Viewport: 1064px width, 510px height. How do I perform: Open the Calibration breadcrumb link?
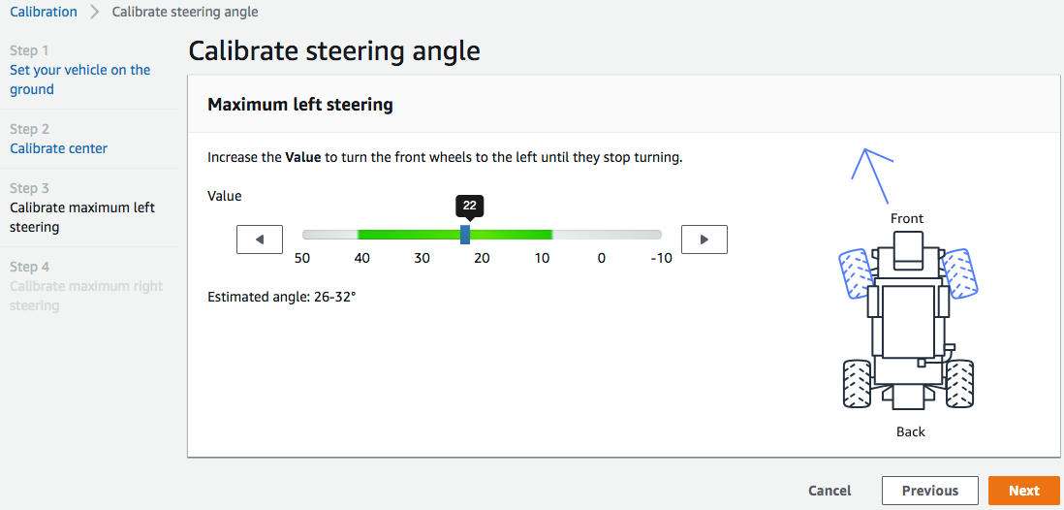tap(44, 13)
